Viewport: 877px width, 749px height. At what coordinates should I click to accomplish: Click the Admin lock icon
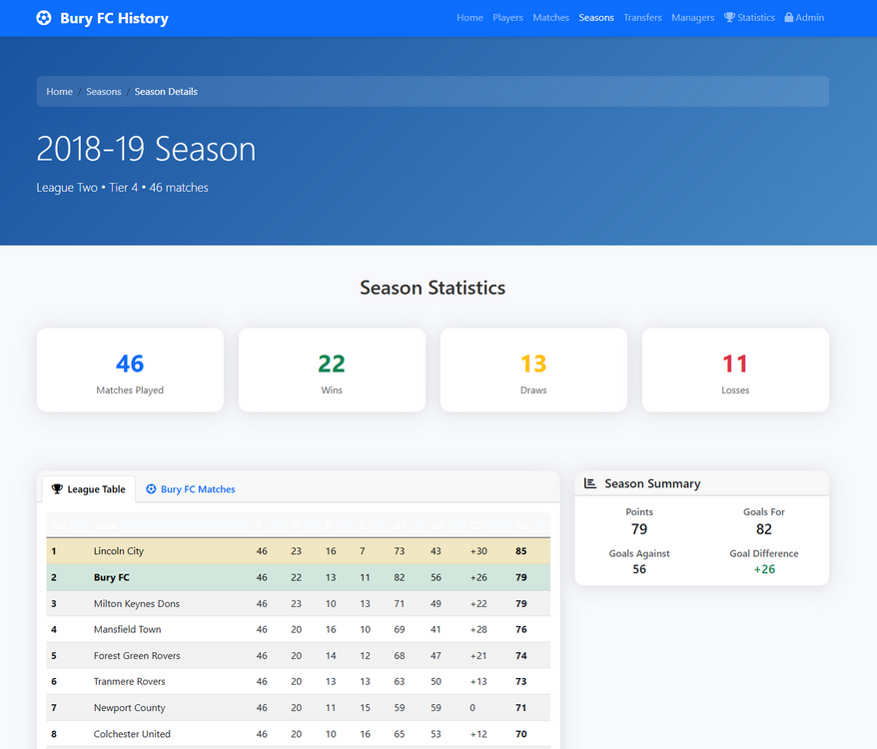point(789,17)
